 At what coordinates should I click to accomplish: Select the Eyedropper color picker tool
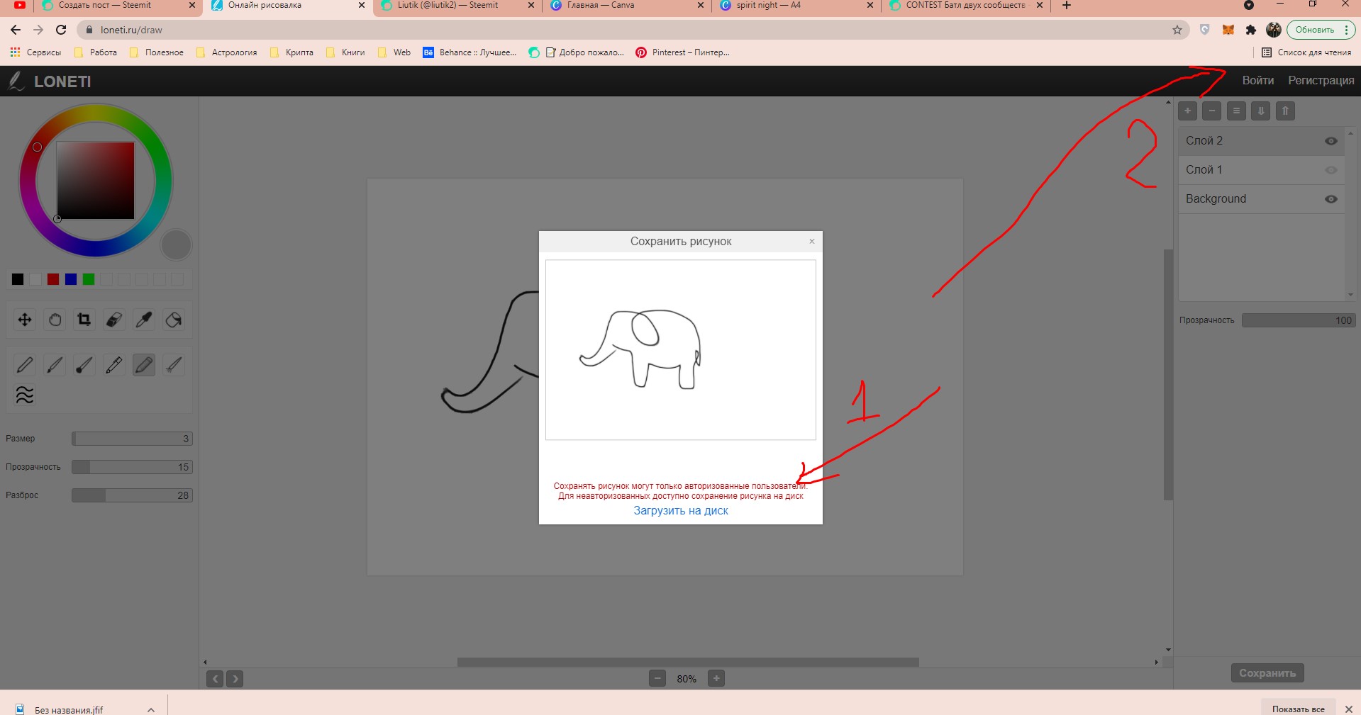tap(144, 320)
